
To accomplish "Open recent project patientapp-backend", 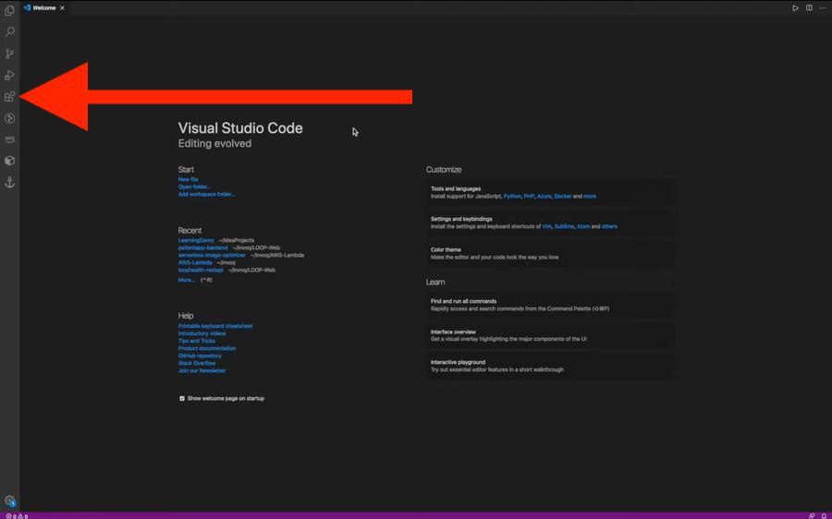I will pos(203,247).
